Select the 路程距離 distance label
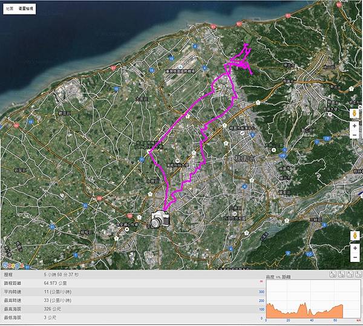 (x=13, y=283)
